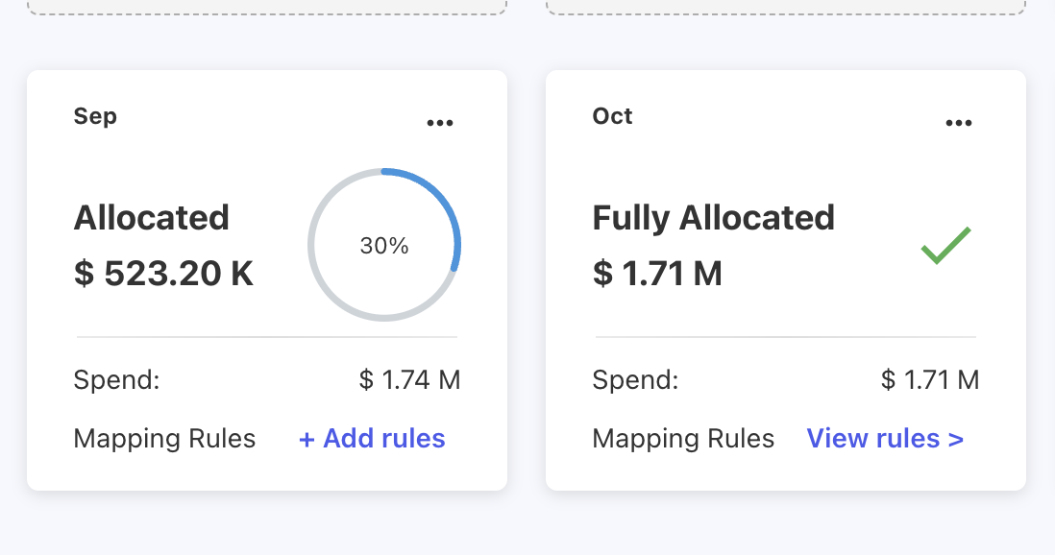Click the Spend label in Oct card
The image size is (1055, 555).
pos(635,380)
